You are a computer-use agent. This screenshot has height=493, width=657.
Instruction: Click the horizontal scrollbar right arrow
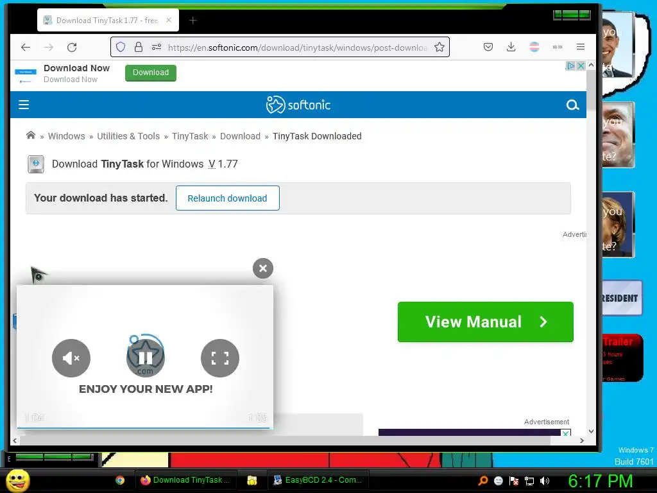tap(581, 440)
